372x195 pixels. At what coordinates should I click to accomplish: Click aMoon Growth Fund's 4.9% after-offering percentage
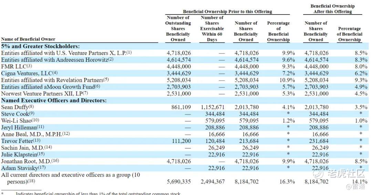pyautogui.click(x=361, y=87)
